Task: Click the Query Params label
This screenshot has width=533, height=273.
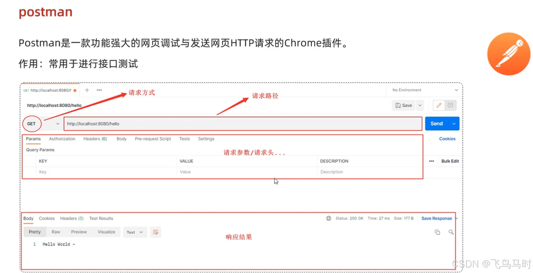Action: [x=40, y=150]
